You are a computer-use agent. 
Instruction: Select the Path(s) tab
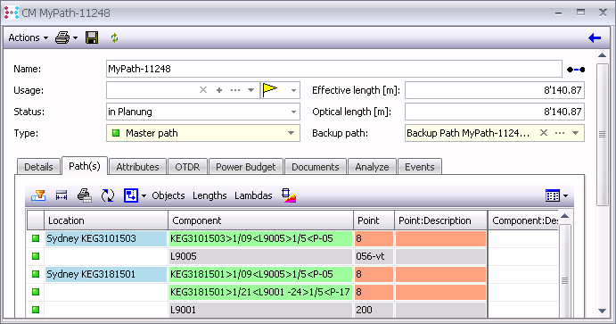pyautogui.click(x=85, y=166)
